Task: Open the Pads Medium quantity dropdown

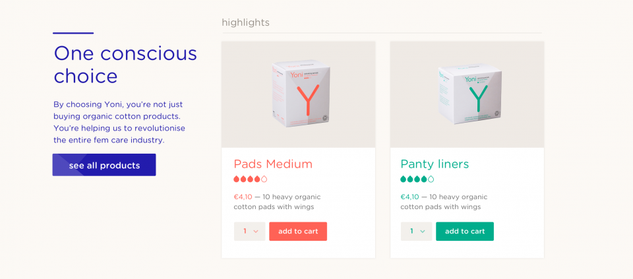Action: point(249,232)
